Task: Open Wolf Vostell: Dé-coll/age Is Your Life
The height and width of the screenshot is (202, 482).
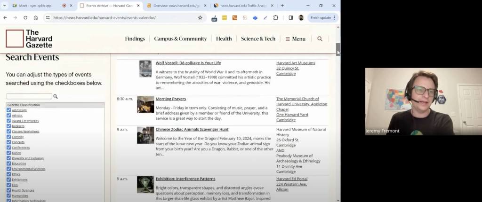Action: point(188,63)
